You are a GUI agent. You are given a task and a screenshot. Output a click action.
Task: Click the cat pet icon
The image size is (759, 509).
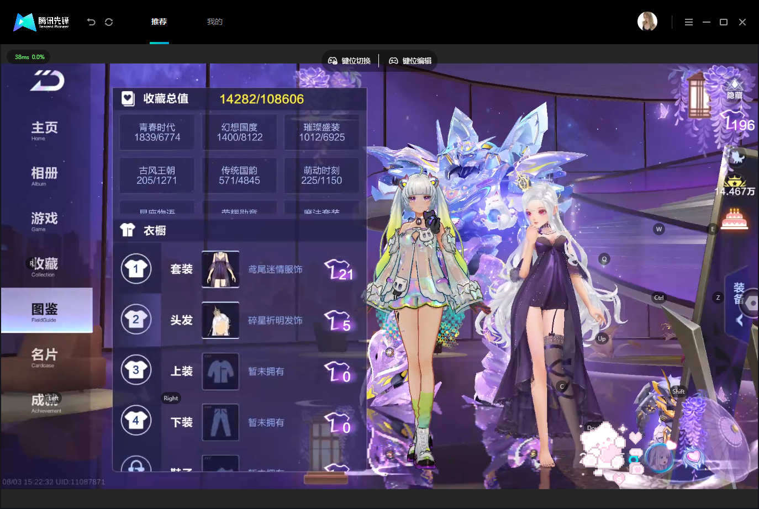click(x=736, y=157)
